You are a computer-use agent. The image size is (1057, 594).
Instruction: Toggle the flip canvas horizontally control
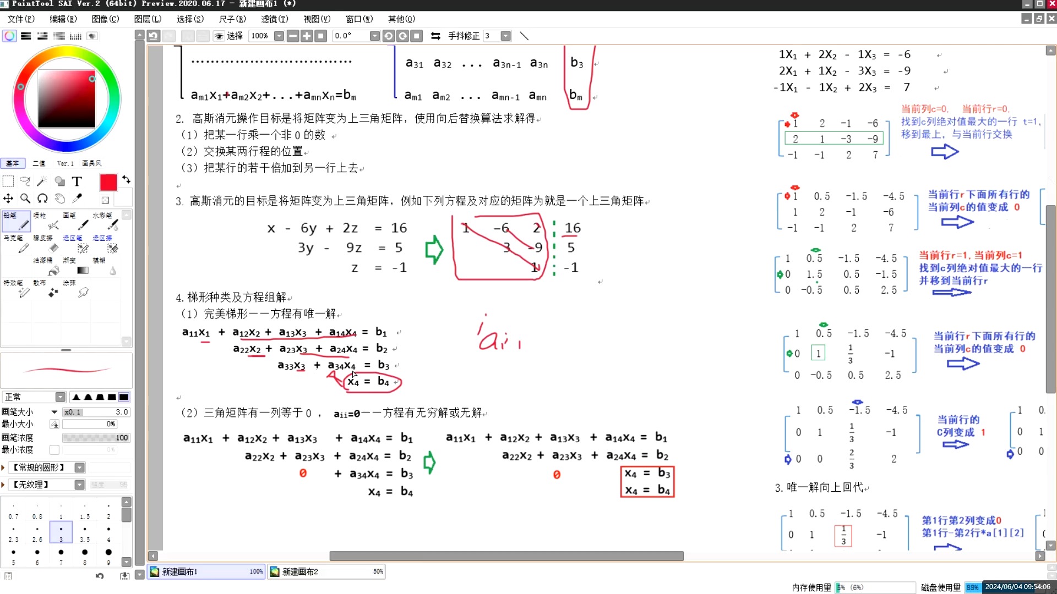click(x=435, y=36)
